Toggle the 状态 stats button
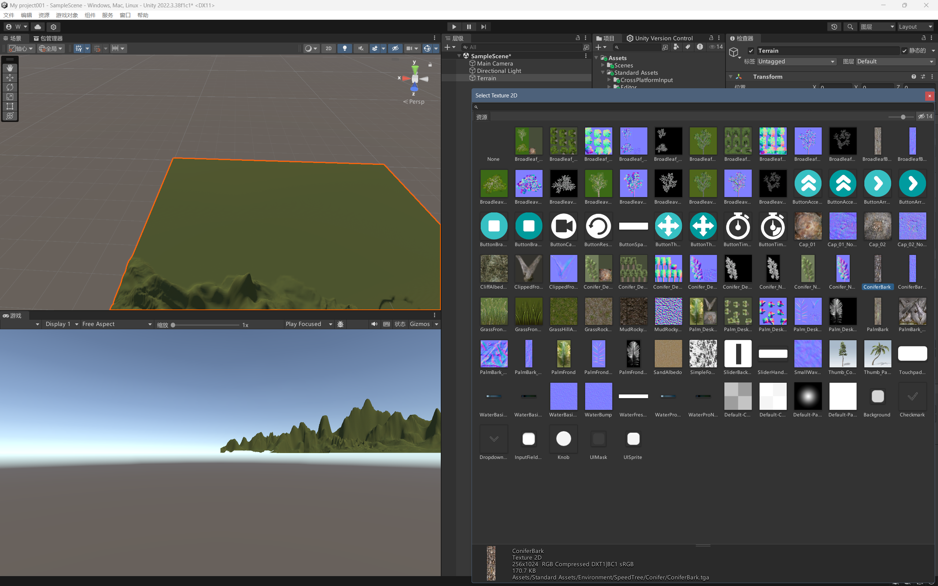This screenshot has height=586, width=938. pos(400,324)
